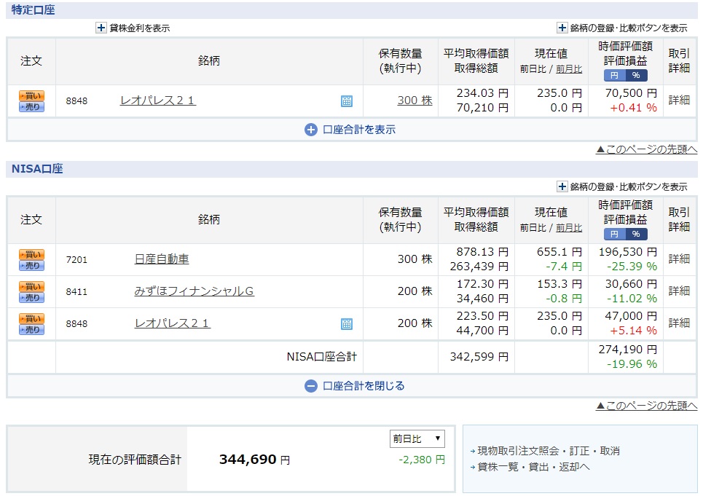This screenshot has width=703, height=496.
Task: Open 詳細 for レオパレス21 in NISA口座
Action: tap(679, 323)
